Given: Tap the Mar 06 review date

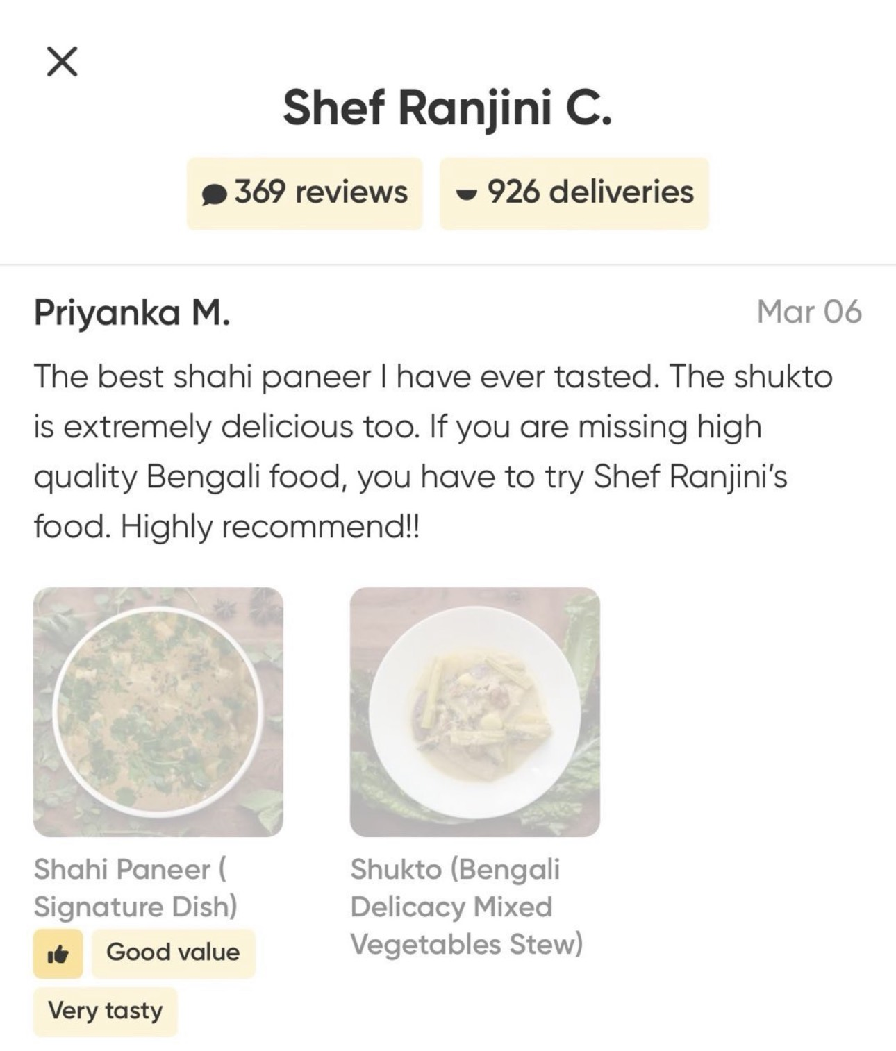Looking at the screenshot, I should (809, 311).
